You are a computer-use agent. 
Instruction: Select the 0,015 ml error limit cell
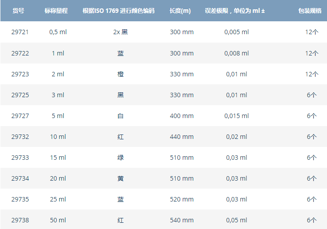[x=236, y=116]
